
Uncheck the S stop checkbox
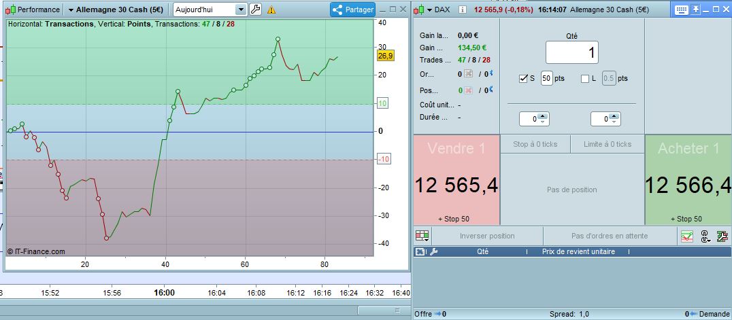[x=523, y=79]
